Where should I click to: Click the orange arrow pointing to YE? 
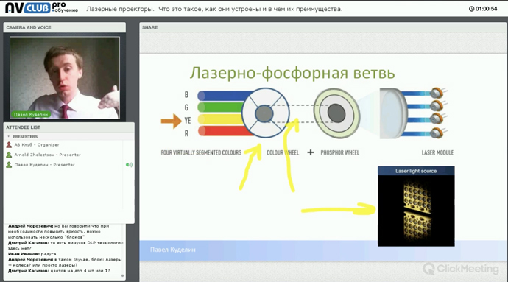(171, 121)
